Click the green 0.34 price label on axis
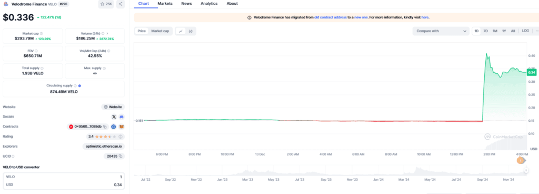 pyautogui.click(x=532, y=72)
